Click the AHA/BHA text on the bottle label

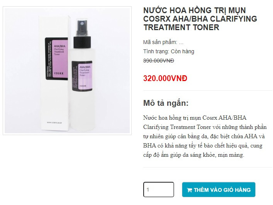click(85, 67)
